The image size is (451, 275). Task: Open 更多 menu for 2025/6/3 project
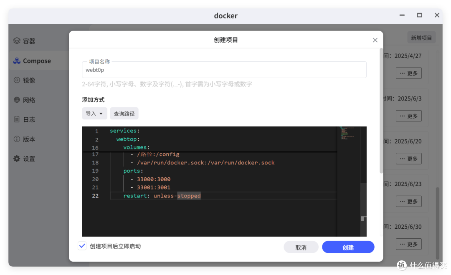pyautogui.click(x=409, y=116)
